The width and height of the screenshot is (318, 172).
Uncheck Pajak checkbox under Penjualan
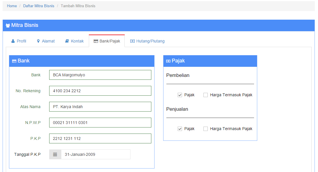coord(180,129)
